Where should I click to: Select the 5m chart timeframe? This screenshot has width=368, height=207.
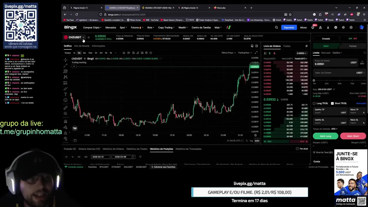tap(84, 53)
